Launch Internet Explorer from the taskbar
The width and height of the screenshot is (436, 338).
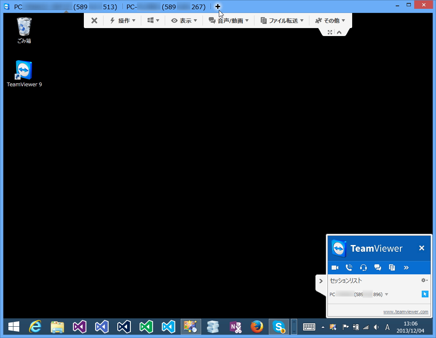click(35, 327)
